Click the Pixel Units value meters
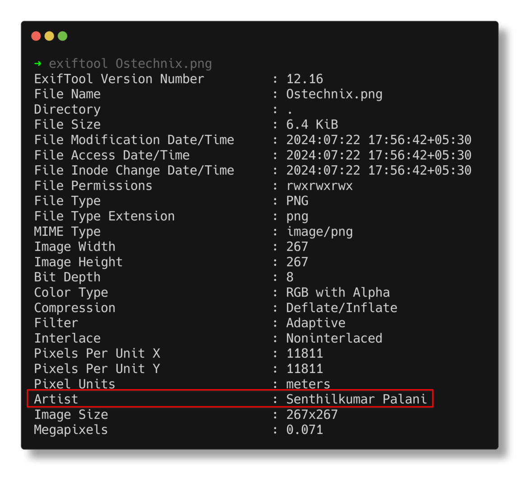 click(308, 384)
